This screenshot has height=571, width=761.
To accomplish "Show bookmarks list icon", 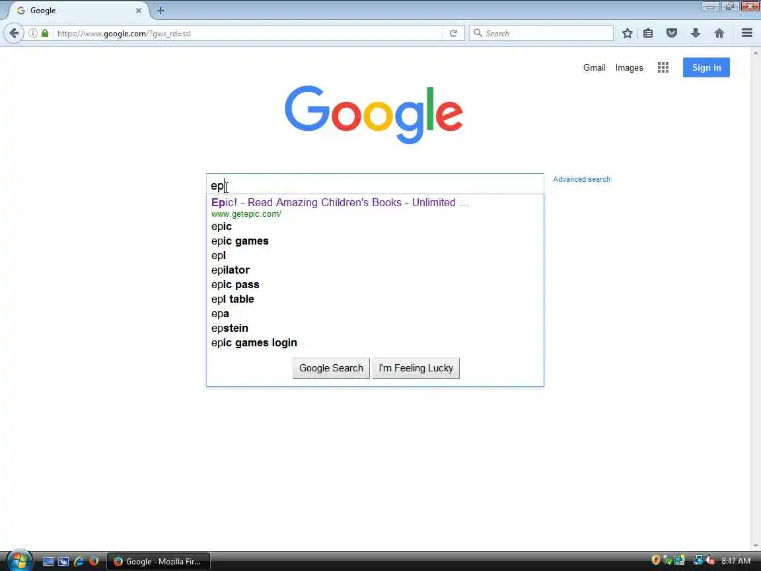I will pyautogui.click(x=648, y=33).
